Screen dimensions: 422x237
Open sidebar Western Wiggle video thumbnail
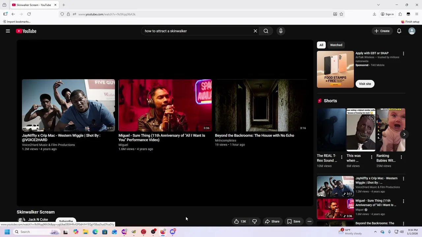pyautogui.click(x=335, y=186)
